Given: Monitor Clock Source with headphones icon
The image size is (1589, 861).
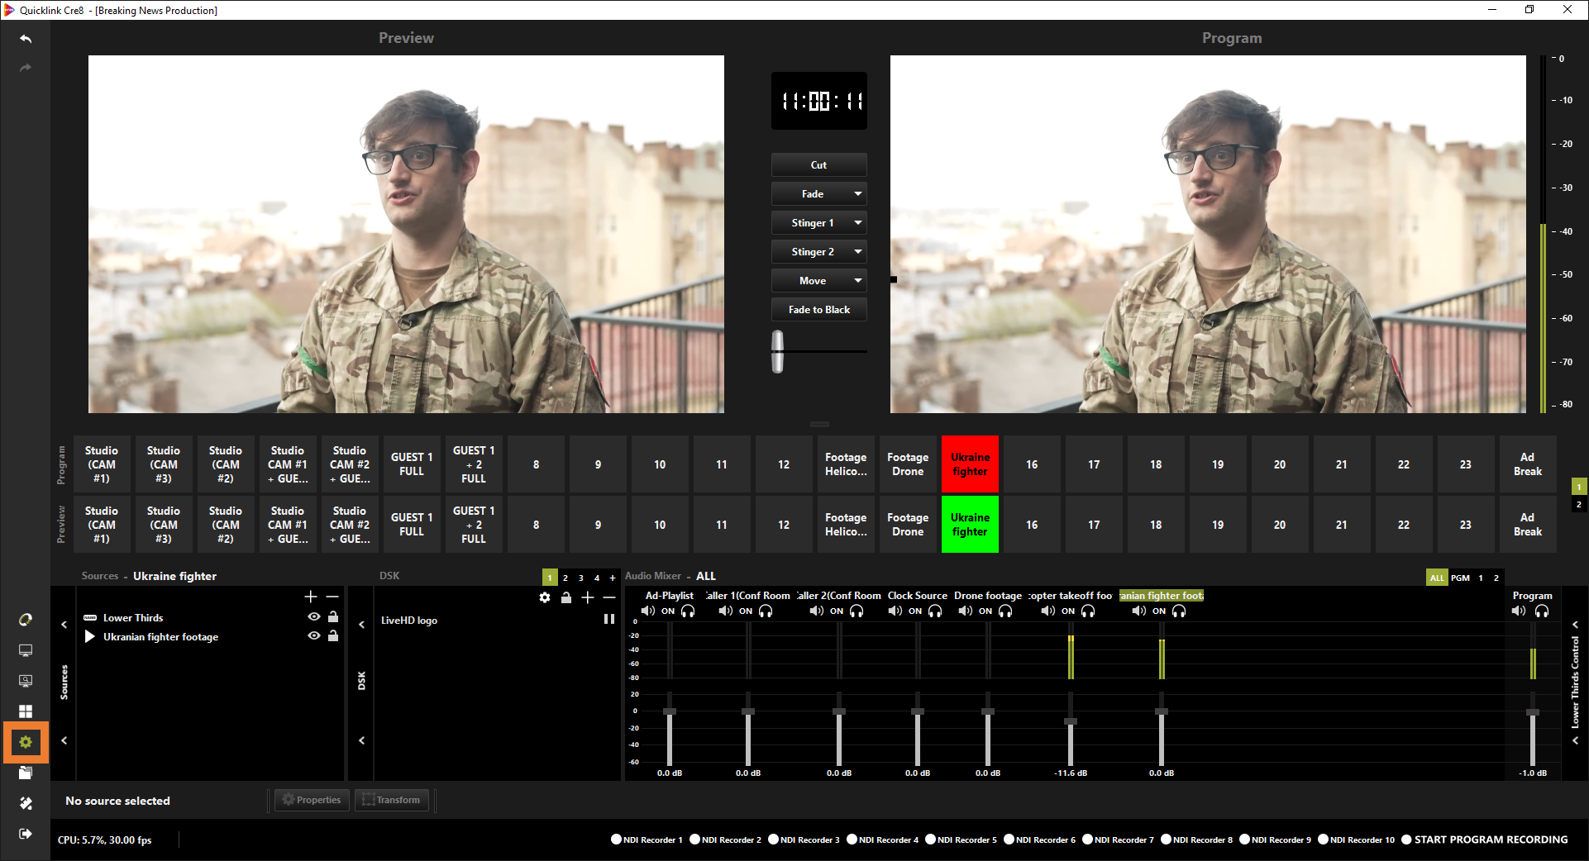Looking at the screenshot, I should [935, 611].
